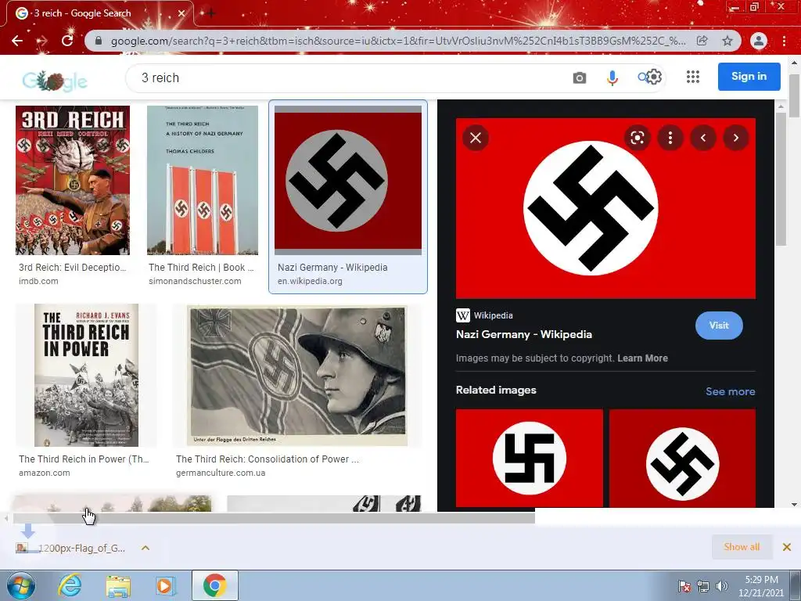Click the Google holiday logo

point(55,81)
